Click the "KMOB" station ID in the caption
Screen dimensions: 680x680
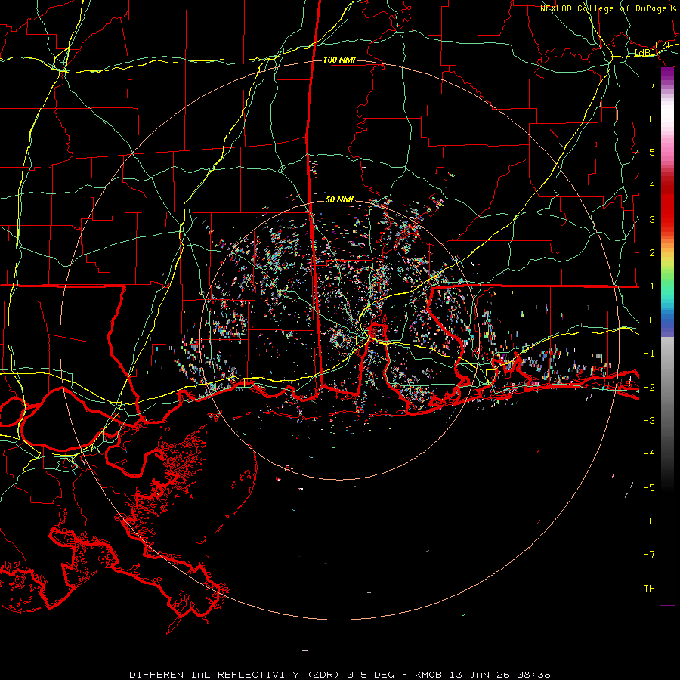click(x=428, y=675)
